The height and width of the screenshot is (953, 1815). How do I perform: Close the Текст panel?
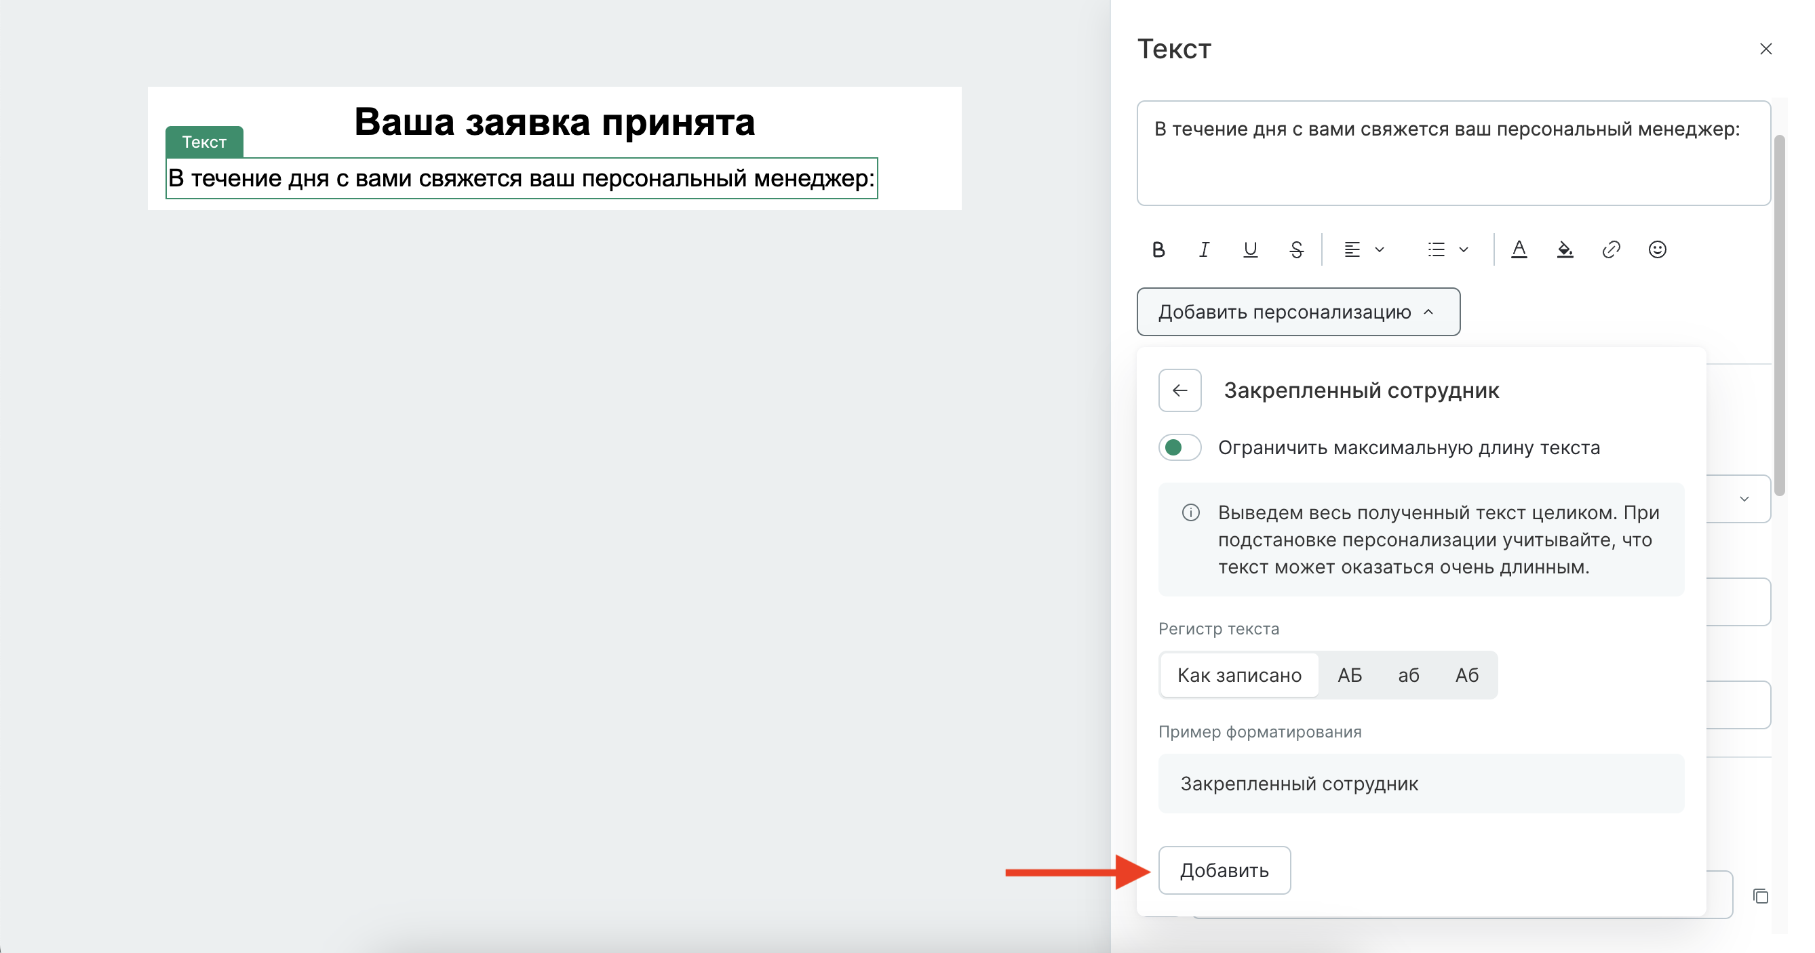pos(1765,49)
